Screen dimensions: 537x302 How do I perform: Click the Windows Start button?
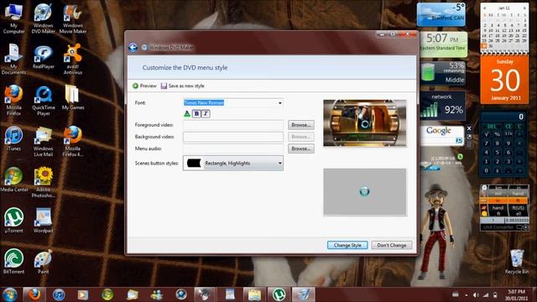(9, 294)
